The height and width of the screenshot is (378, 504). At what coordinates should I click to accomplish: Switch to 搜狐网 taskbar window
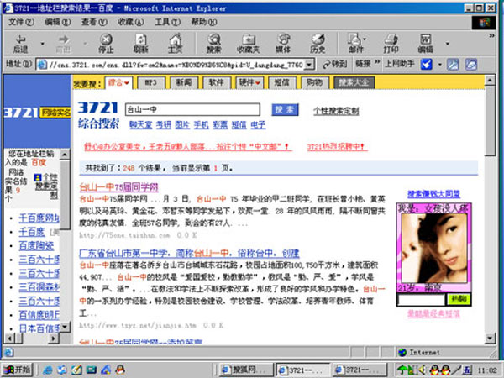[246, 370]
